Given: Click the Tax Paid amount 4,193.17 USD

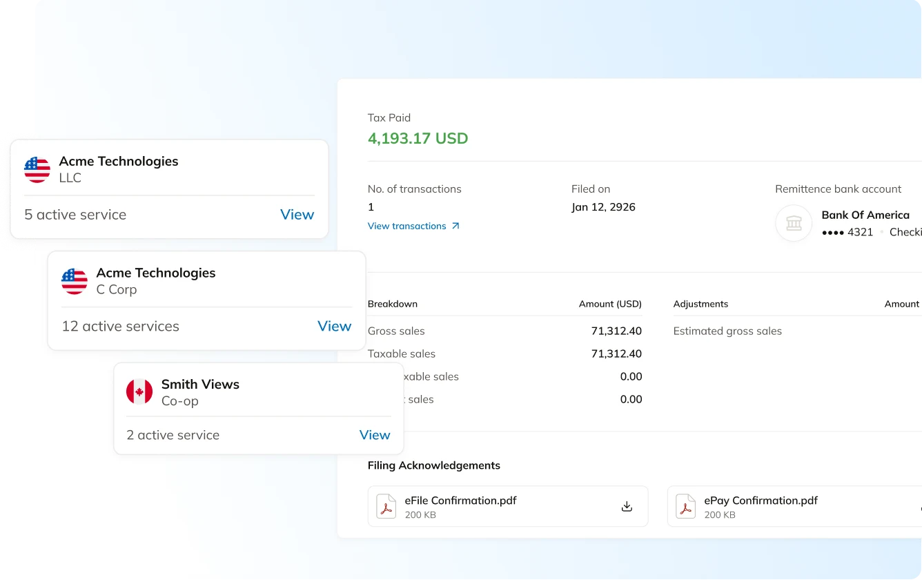Looking at the screenshot, I should tap(418, 138).
